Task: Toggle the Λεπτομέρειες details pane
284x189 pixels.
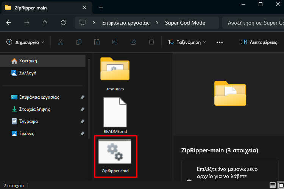Action: [259, 42]
